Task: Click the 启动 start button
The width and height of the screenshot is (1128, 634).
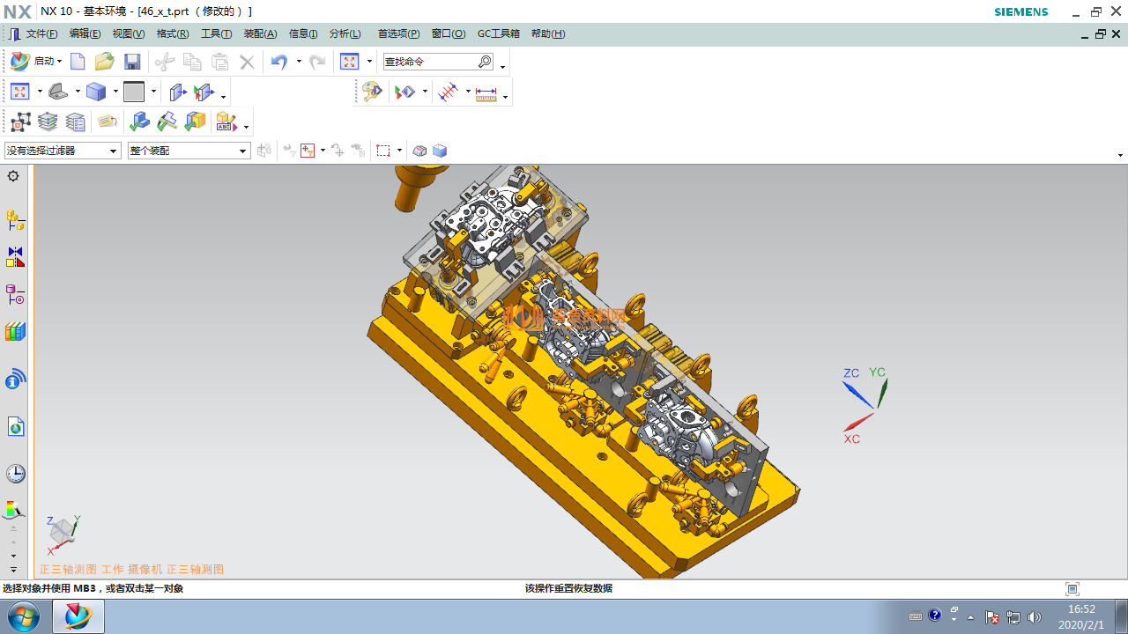Action: pyautogui.click(x=35, y=62)
